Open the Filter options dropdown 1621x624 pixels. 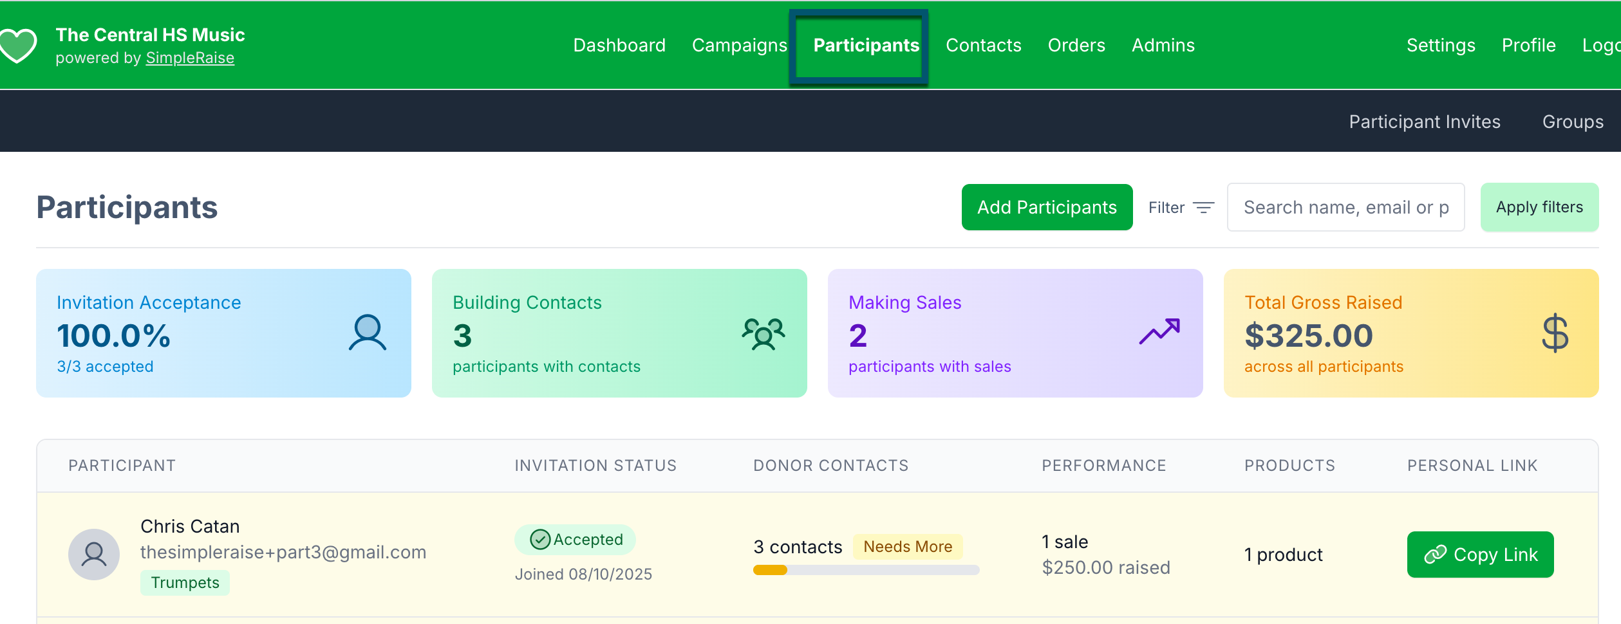(1181, 208)
